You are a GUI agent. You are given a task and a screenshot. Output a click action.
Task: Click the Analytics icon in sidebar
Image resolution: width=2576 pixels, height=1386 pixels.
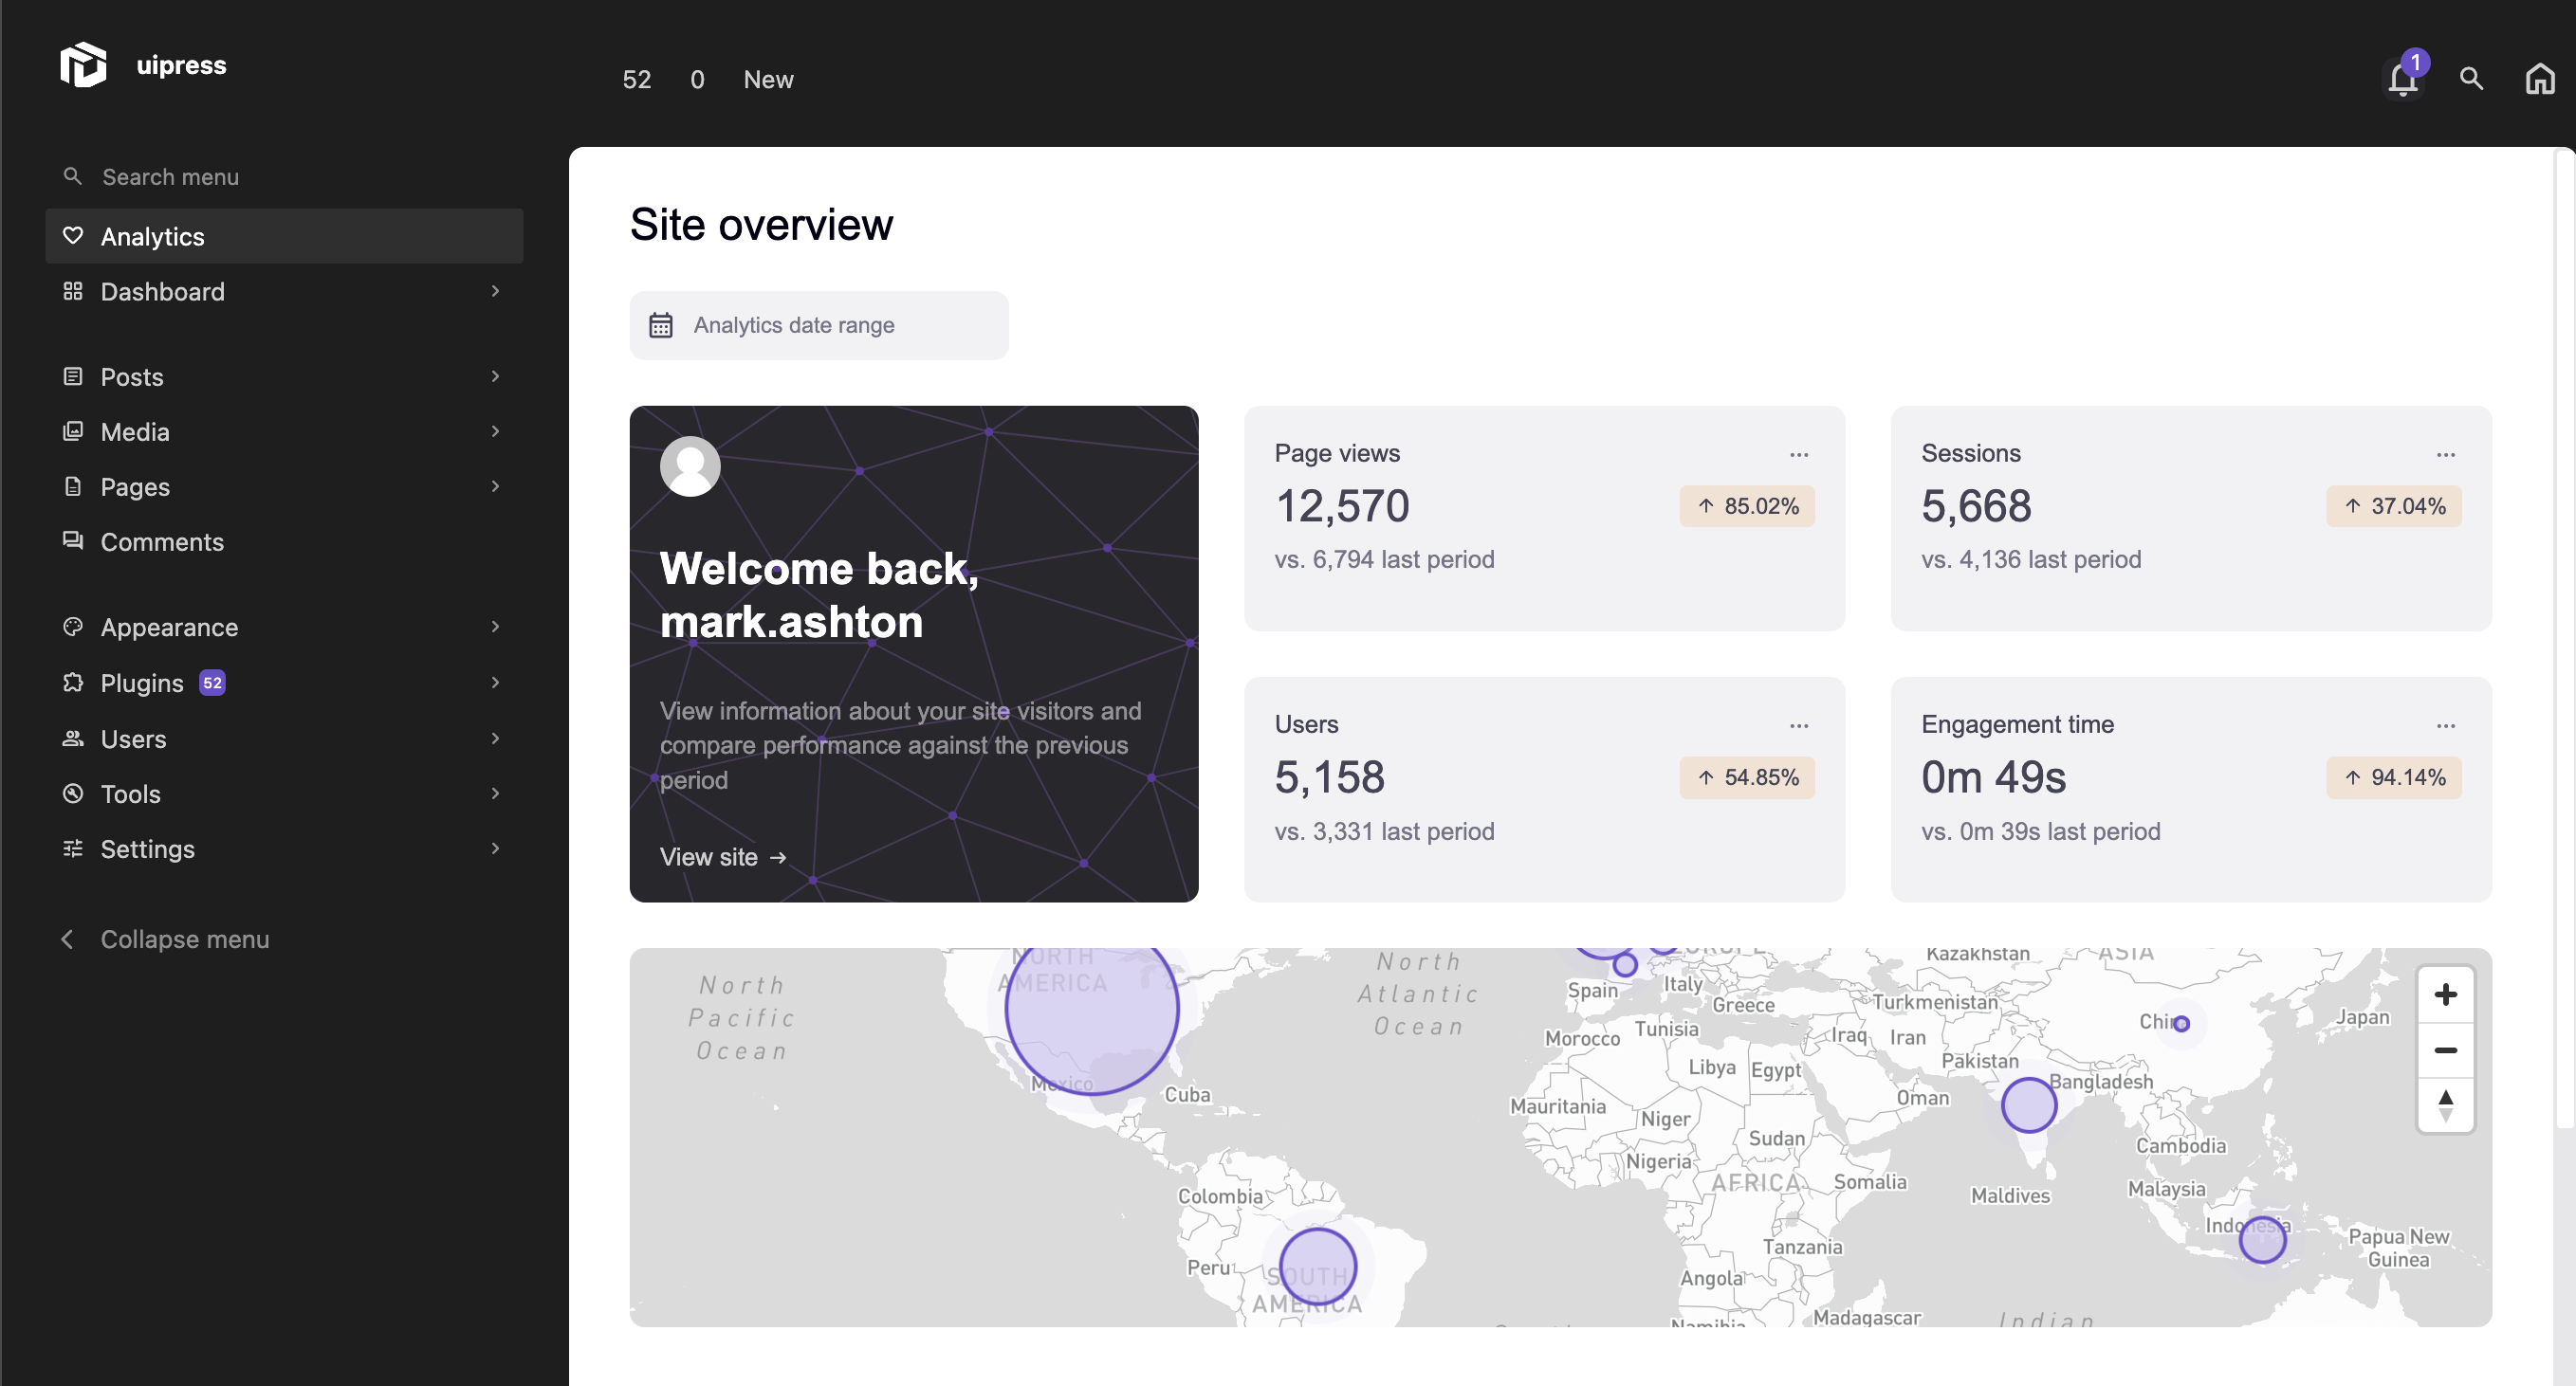point(73,235)
